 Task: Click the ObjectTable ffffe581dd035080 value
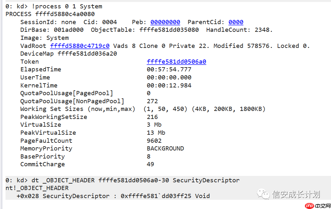pyautogui.click(x=169, y=30)
